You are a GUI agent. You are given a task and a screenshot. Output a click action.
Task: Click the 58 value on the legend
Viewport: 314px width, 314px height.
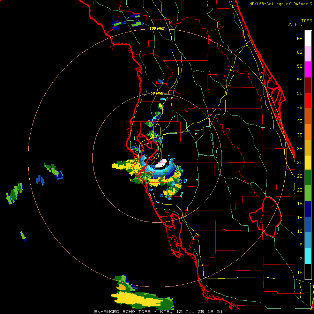point(300,66)
